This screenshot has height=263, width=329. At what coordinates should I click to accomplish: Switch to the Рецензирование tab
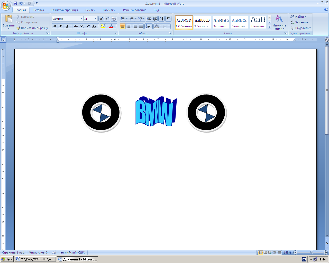134,10
